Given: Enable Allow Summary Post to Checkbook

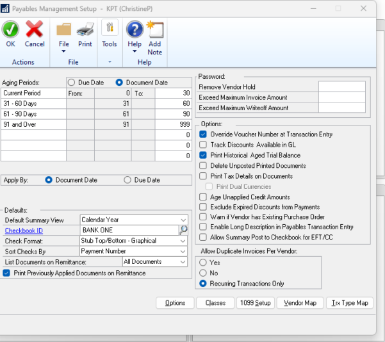Looking at the screenshot, I should pos(203,237).
